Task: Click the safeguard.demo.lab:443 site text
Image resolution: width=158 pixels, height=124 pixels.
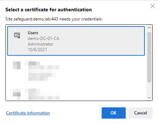Action: (x=36, y=19)
